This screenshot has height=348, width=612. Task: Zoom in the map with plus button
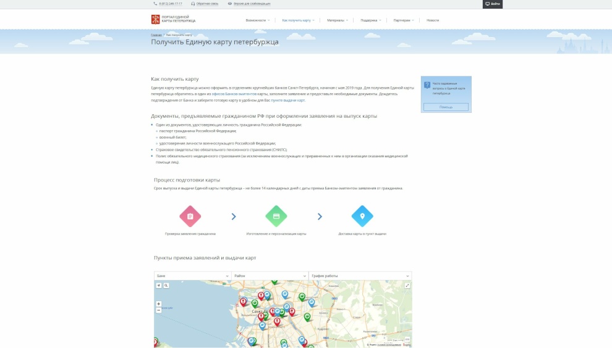pos(158,304)
